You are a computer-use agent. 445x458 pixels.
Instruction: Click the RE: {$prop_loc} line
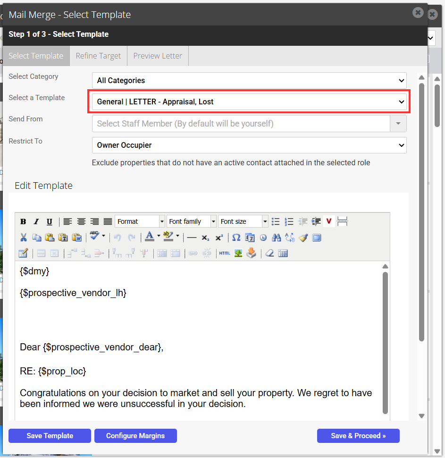pyautogui.click(x=53, y=371)
